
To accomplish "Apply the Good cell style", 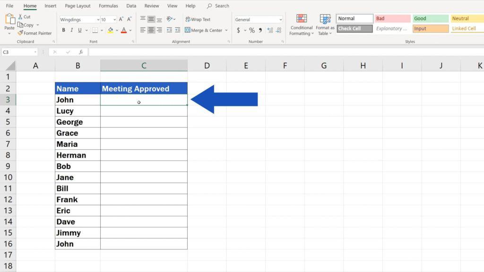I will 431,18.
